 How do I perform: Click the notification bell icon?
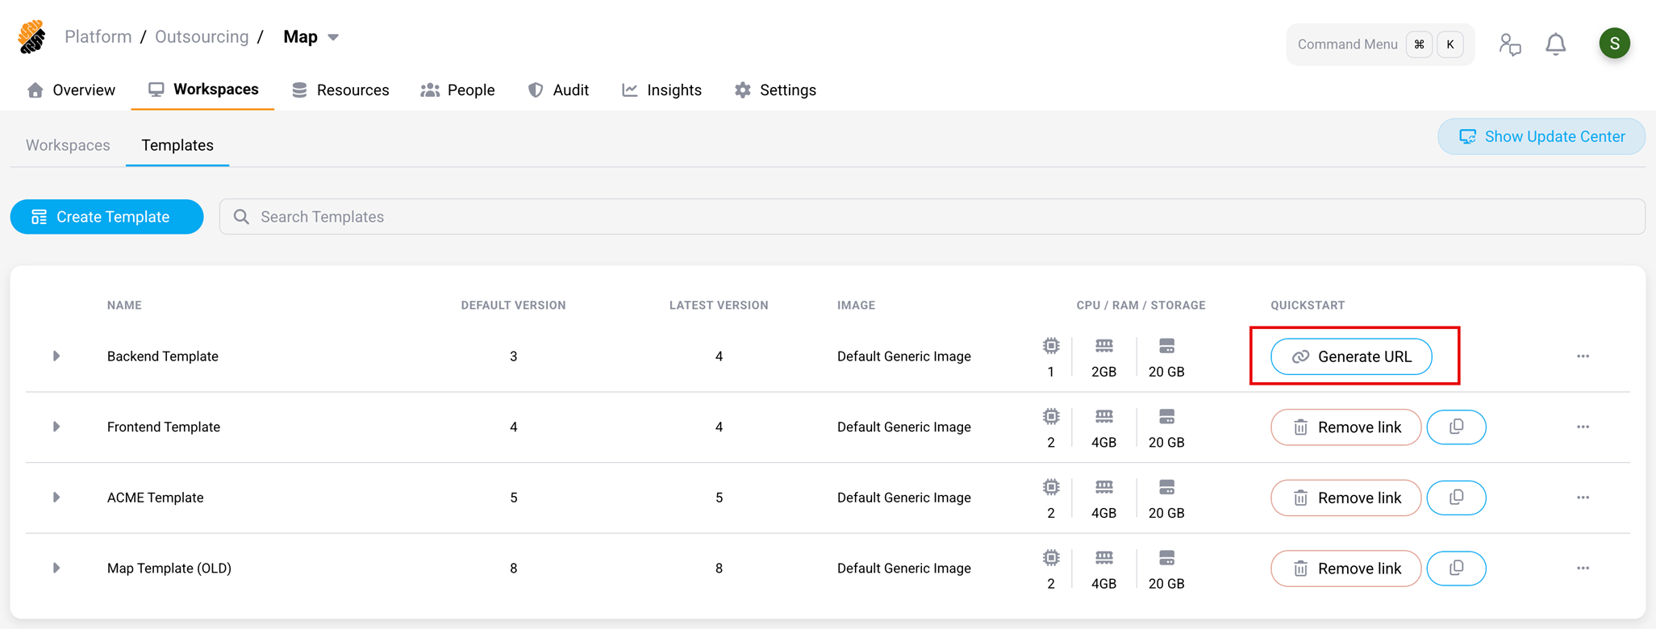click(x=1555, y=44)
